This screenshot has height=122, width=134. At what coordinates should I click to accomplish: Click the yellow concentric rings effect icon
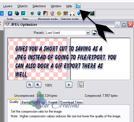(x=59, y=13)
